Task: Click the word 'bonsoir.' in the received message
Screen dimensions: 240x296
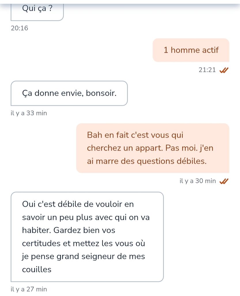Action: pos(101,93)
